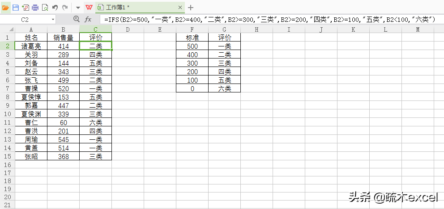Save the workbook with floppy disk icon
This screenshot has width=444, height=209.
[x=16, y=8]
